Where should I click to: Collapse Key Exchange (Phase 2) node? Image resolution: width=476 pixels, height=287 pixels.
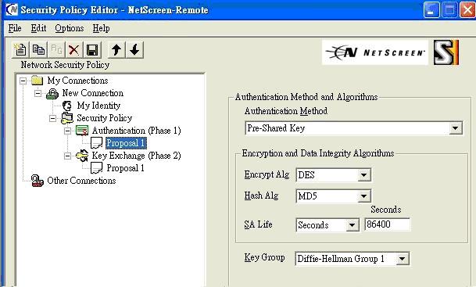[x=67, y=156]
